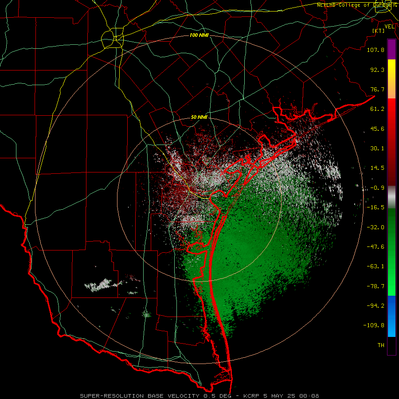Screen dimensions: 399x399
Task: Click the 100 NMI range ring label
Action: click(199, 35)
